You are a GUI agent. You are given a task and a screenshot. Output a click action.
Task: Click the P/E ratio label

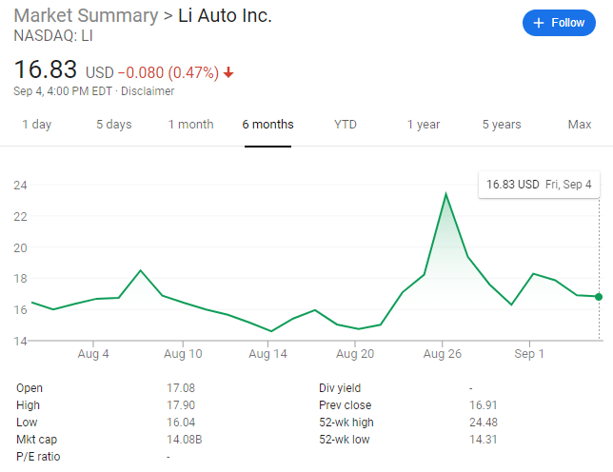[x=38, y=457]
